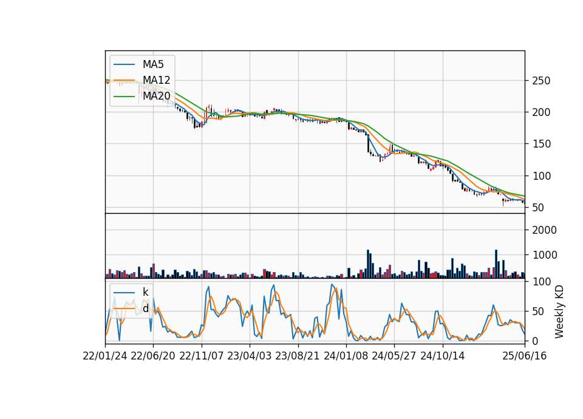Screen dimensions: 583x419
Task: Click the 23/04/03 date tick label
Action: 250,356
